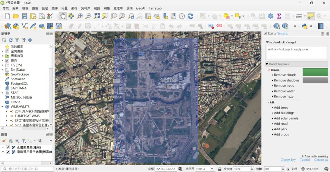Open the Statistical Summary sigma icon

pos(279,16)
